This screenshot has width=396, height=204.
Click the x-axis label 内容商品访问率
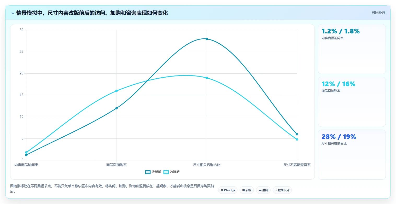coord(26,165)
